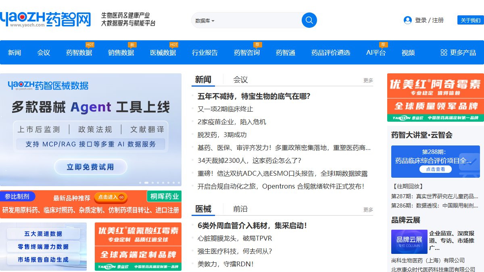Viewport: 484px width, 272px height.
Task: Click 立即免费试用 on the Agent banner
Action: [x=91, y=167]
